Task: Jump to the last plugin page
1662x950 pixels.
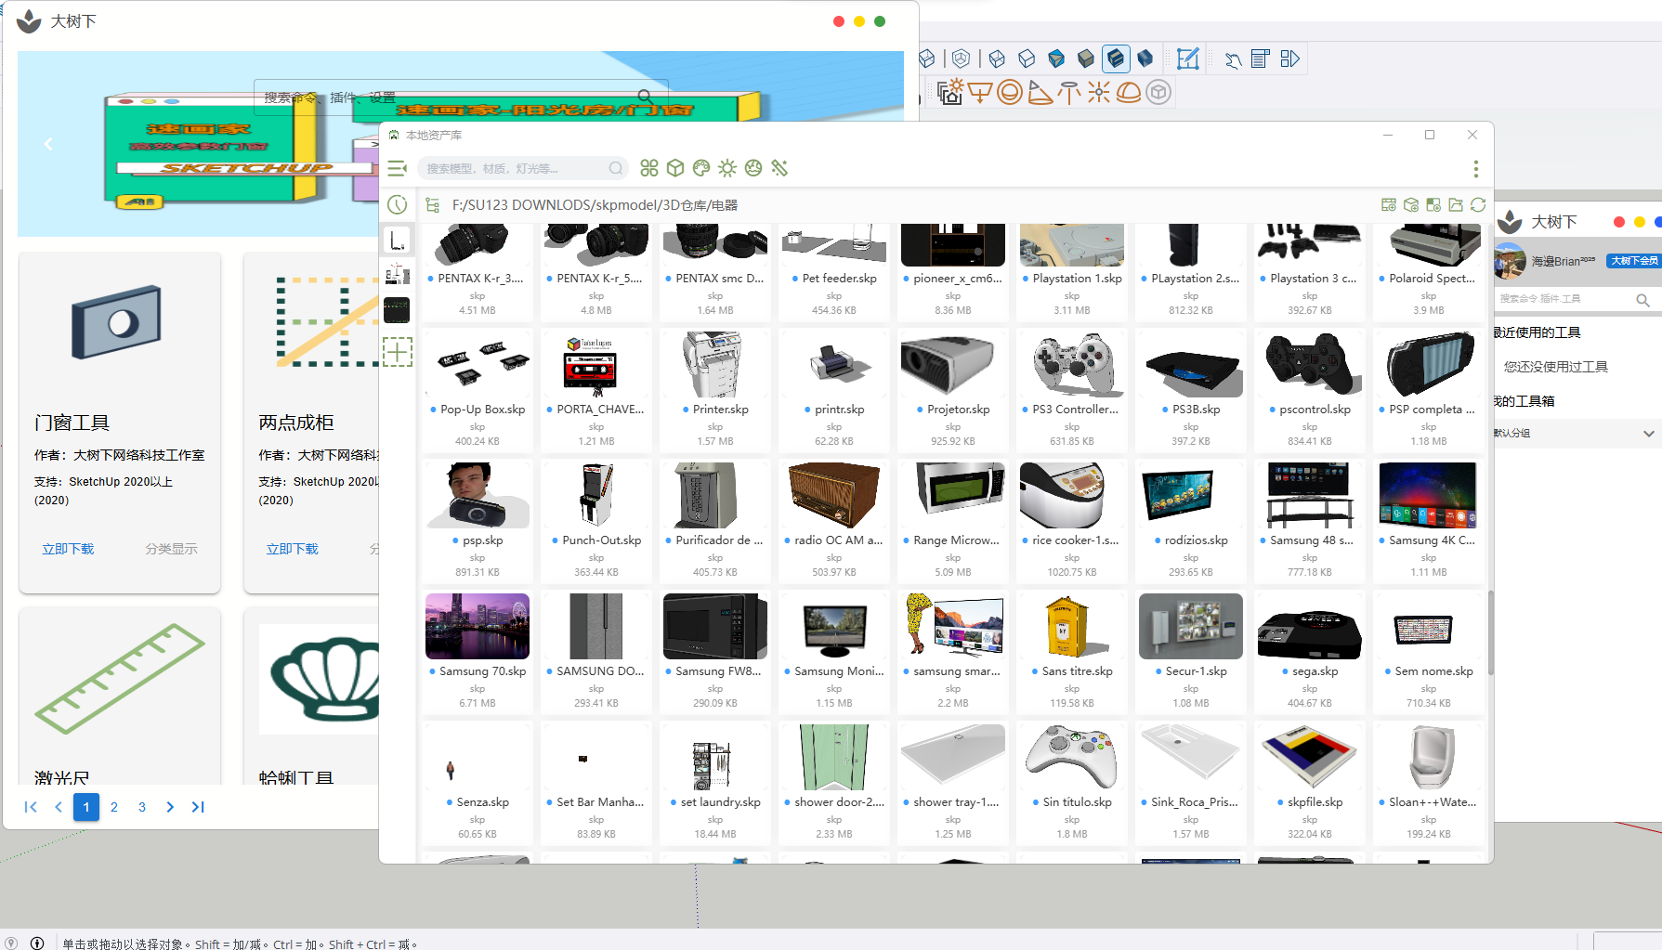Action: pos(198,807)
